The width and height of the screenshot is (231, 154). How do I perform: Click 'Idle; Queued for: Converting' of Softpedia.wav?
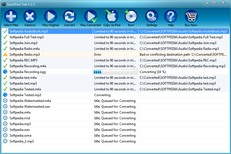tap(115, 130)
